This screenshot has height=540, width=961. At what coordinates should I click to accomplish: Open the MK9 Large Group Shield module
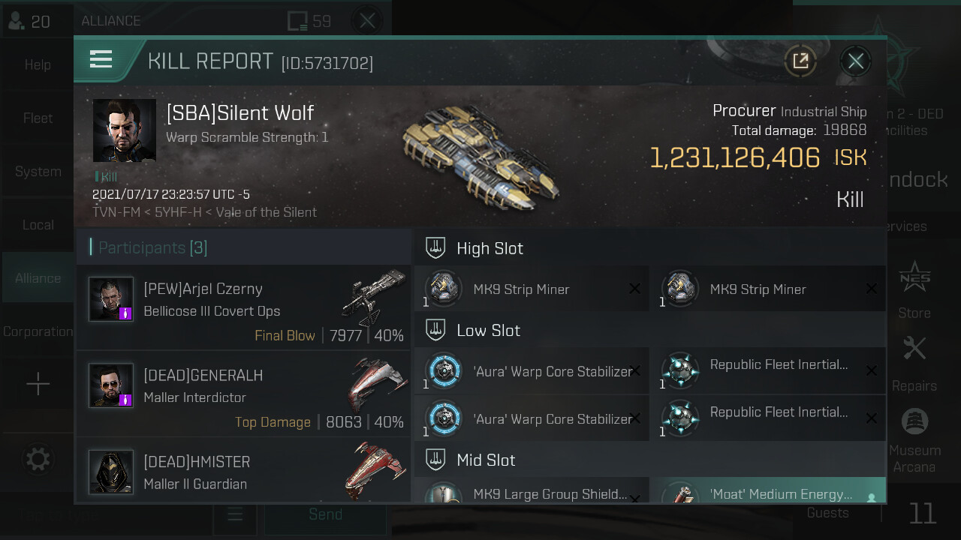(532, 491)
